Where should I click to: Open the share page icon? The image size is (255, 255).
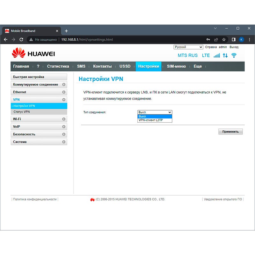point(216,40)
